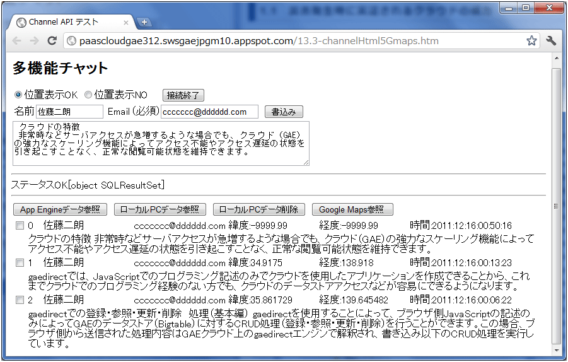568x362 pixels.
Task: Click the 時間:2011:12:16:00:50:16 timestamp
Action: (x=461, y=225)
